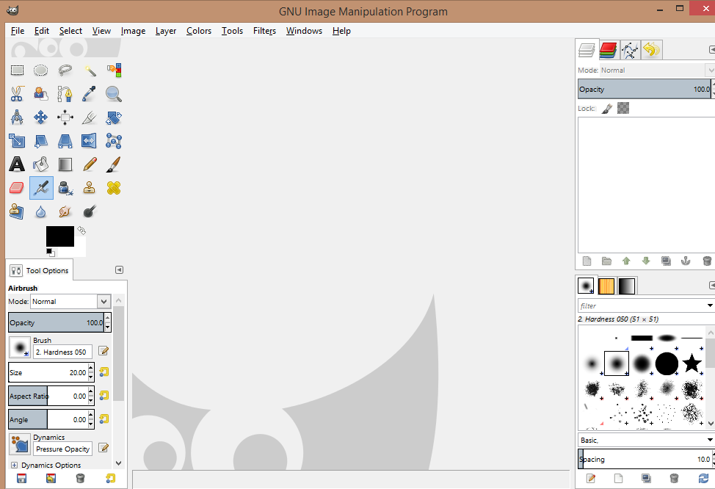This screenshot has height=489, width=715.
Task: Switch to the Undo History tab
Action: tap(651, 50)
